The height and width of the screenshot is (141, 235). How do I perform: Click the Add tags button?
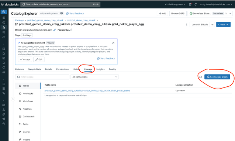coord(27,35)
